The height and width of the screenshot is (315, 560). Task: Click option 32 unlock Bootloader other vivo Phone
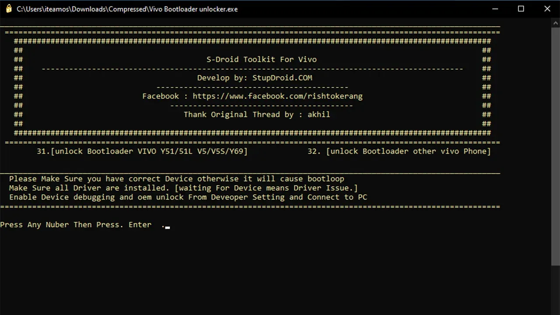point(399,151)
